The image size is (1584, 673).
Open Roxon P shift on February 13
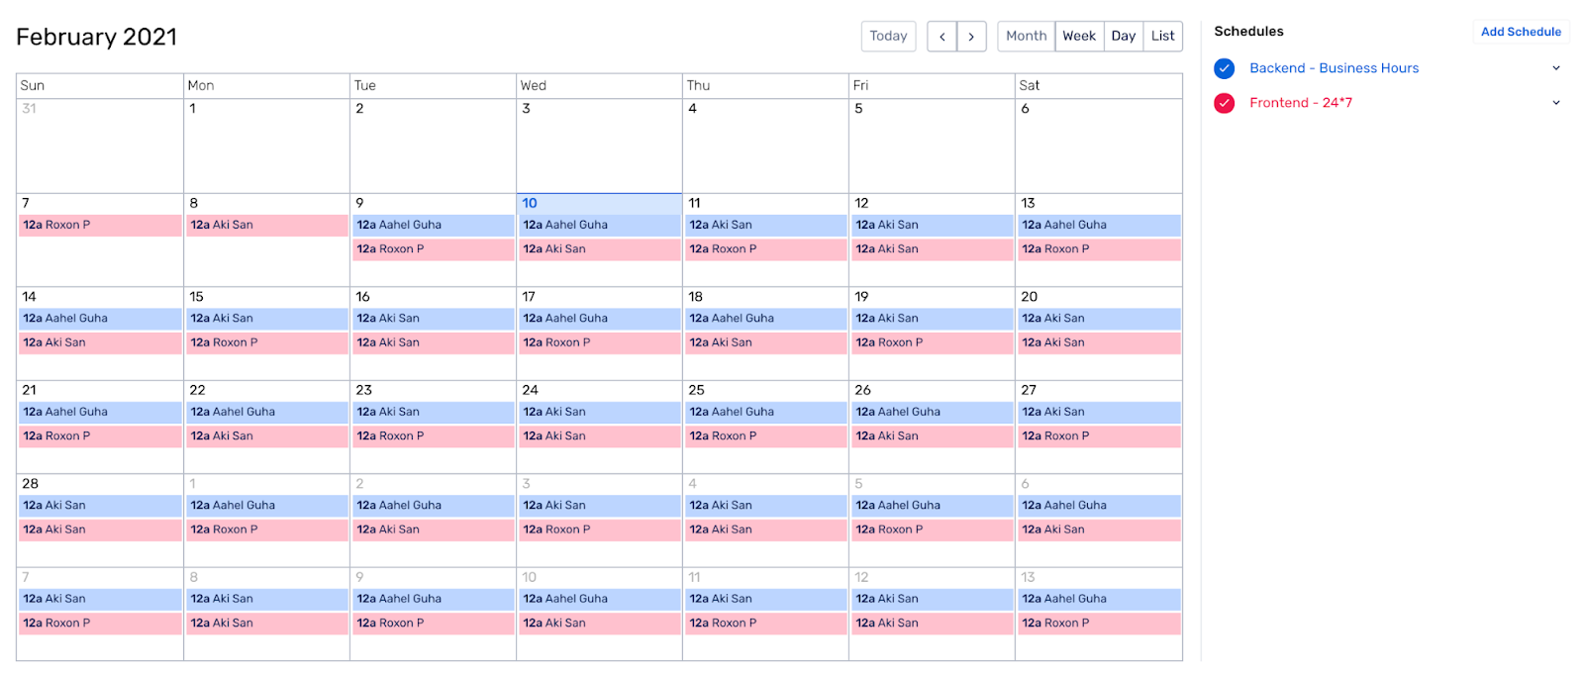click(x=1099, y=249)
